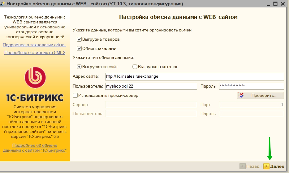This screenshot has width=289, height=173.
Task: Open link Подробнее об обмене данными с сайтом 1С-Битрикс
Action: [35, 148]
